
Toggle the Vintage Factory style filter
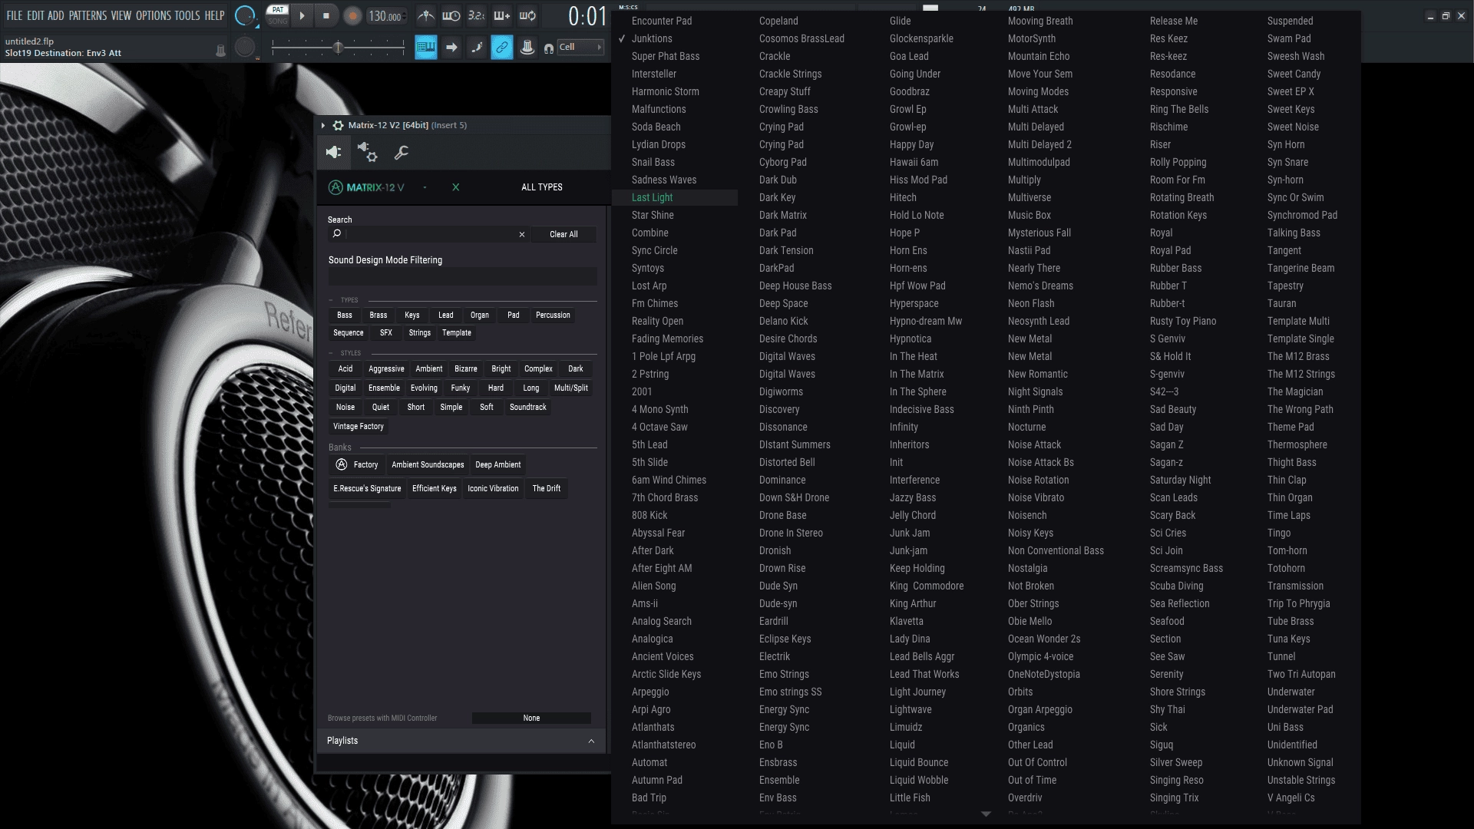(x=359, y=426)
